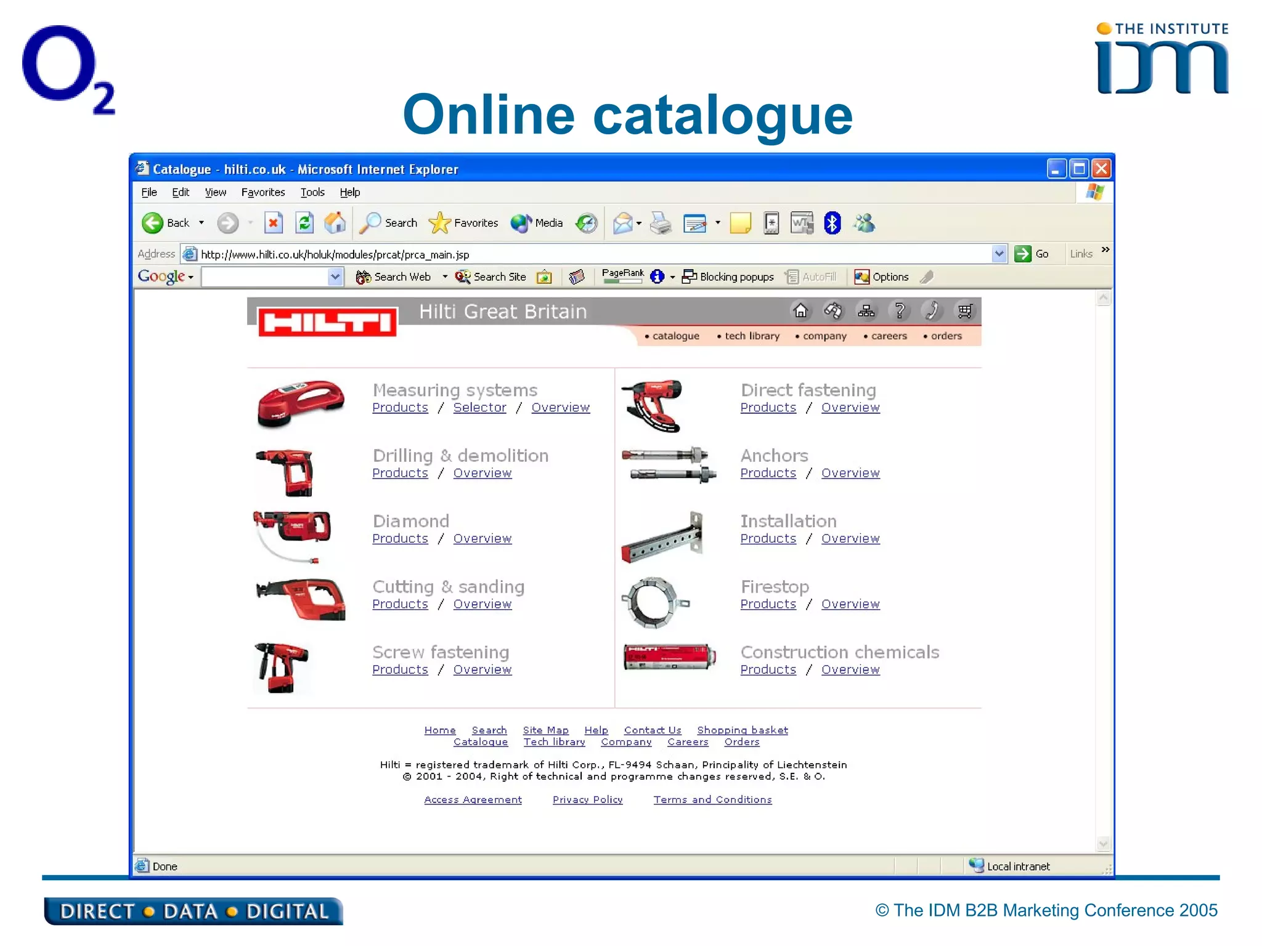
Task: Click the Hilti contact phone icon
Action: click(932, 311)
